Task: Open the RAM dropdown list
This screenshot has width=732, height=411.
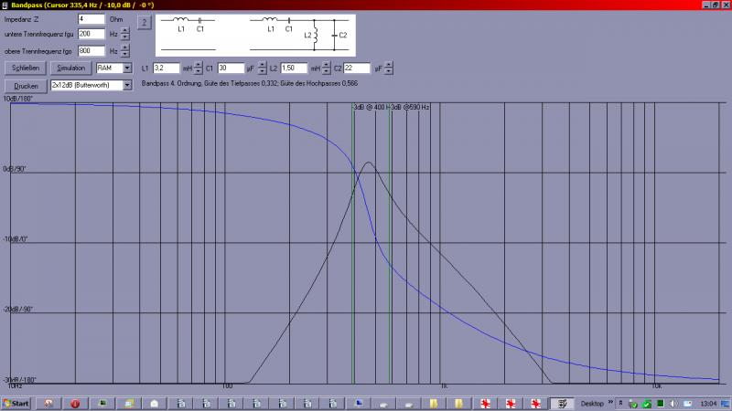Action: coord(128,68)
